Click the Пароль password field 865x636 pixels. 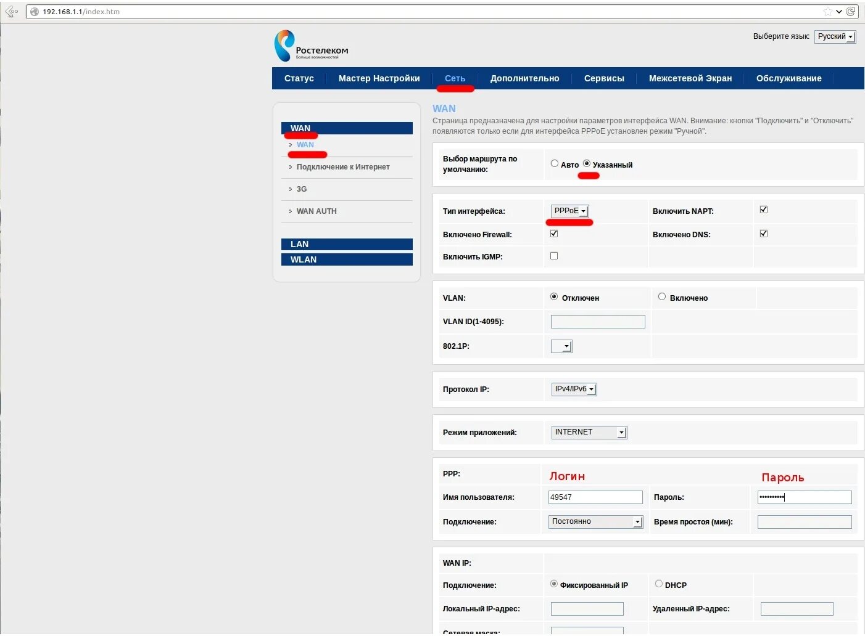805,497
